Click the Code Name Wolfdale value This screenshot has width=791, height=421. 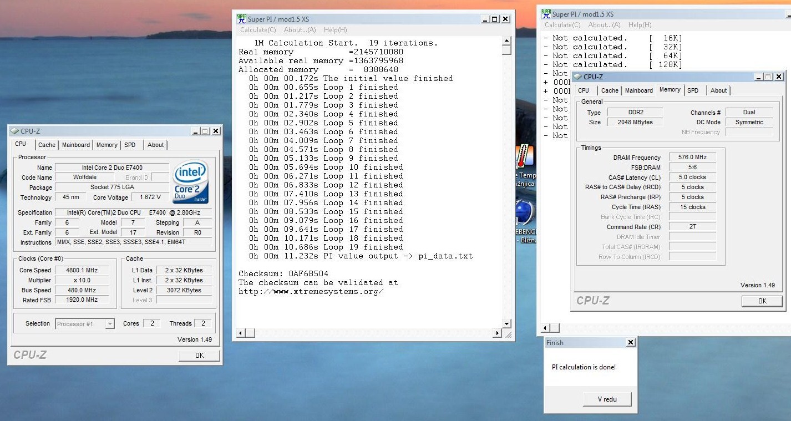pos(85,177)
